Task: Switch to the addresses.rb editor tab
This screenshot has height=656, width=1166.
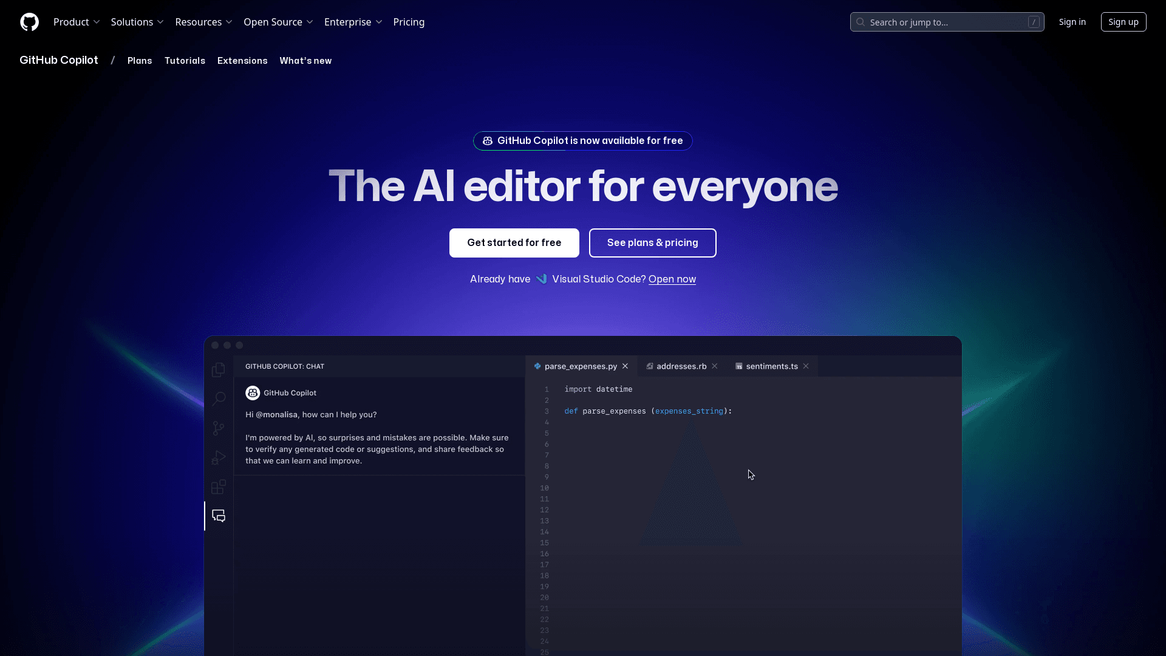Action: [681, 366]
